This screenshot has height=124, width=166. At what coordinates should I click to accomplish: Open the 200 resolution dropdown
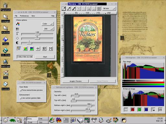point(49,29)
